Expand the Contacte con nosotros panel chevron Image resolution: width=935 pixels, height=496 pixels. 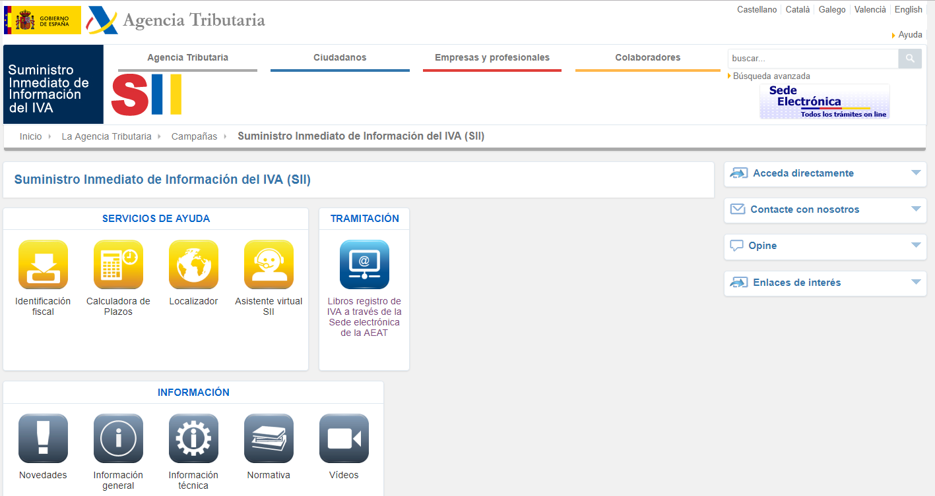pyautogui.click(x=915, y=209)
